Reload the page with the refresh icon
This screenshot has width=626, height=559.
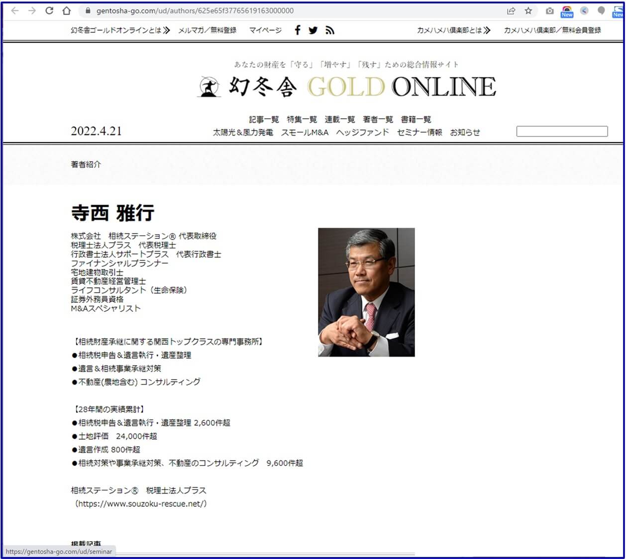click(49, 10)
